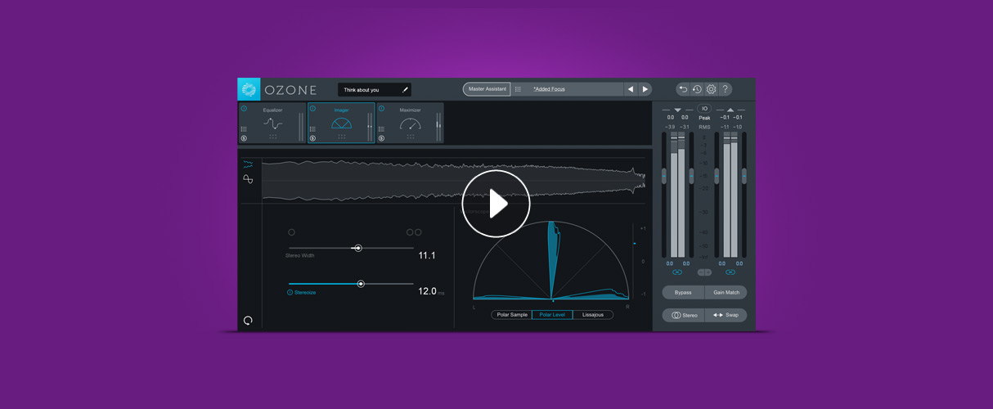Click the Stereoize slider handle

361,284
